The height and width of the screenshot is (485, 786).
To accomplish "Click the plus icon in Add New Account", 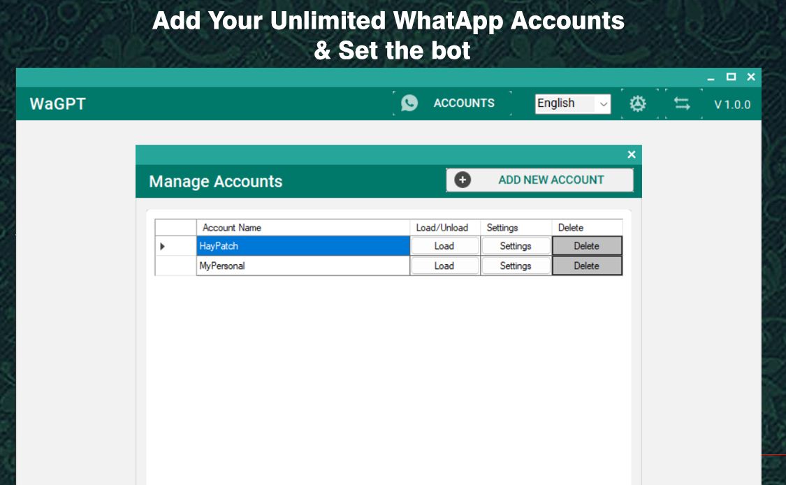I will [463, 180].
